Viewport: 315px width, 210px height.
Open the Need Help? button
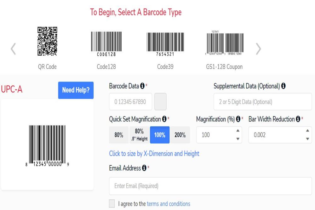coord(76,90)
